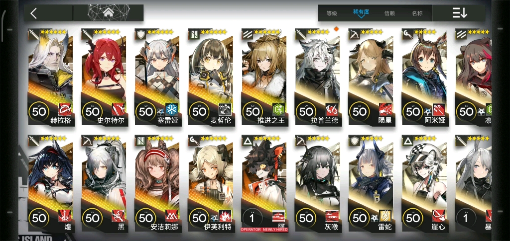
Task: Go back with the left arrow
Action: coord(33,13)
